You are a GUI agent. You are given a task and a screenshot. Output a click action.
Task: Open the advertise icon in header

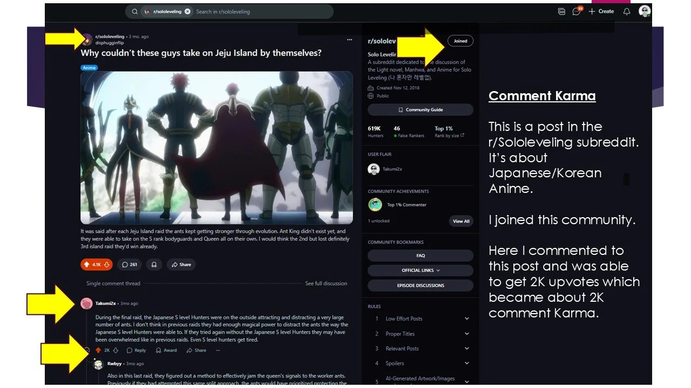[561, 11]
